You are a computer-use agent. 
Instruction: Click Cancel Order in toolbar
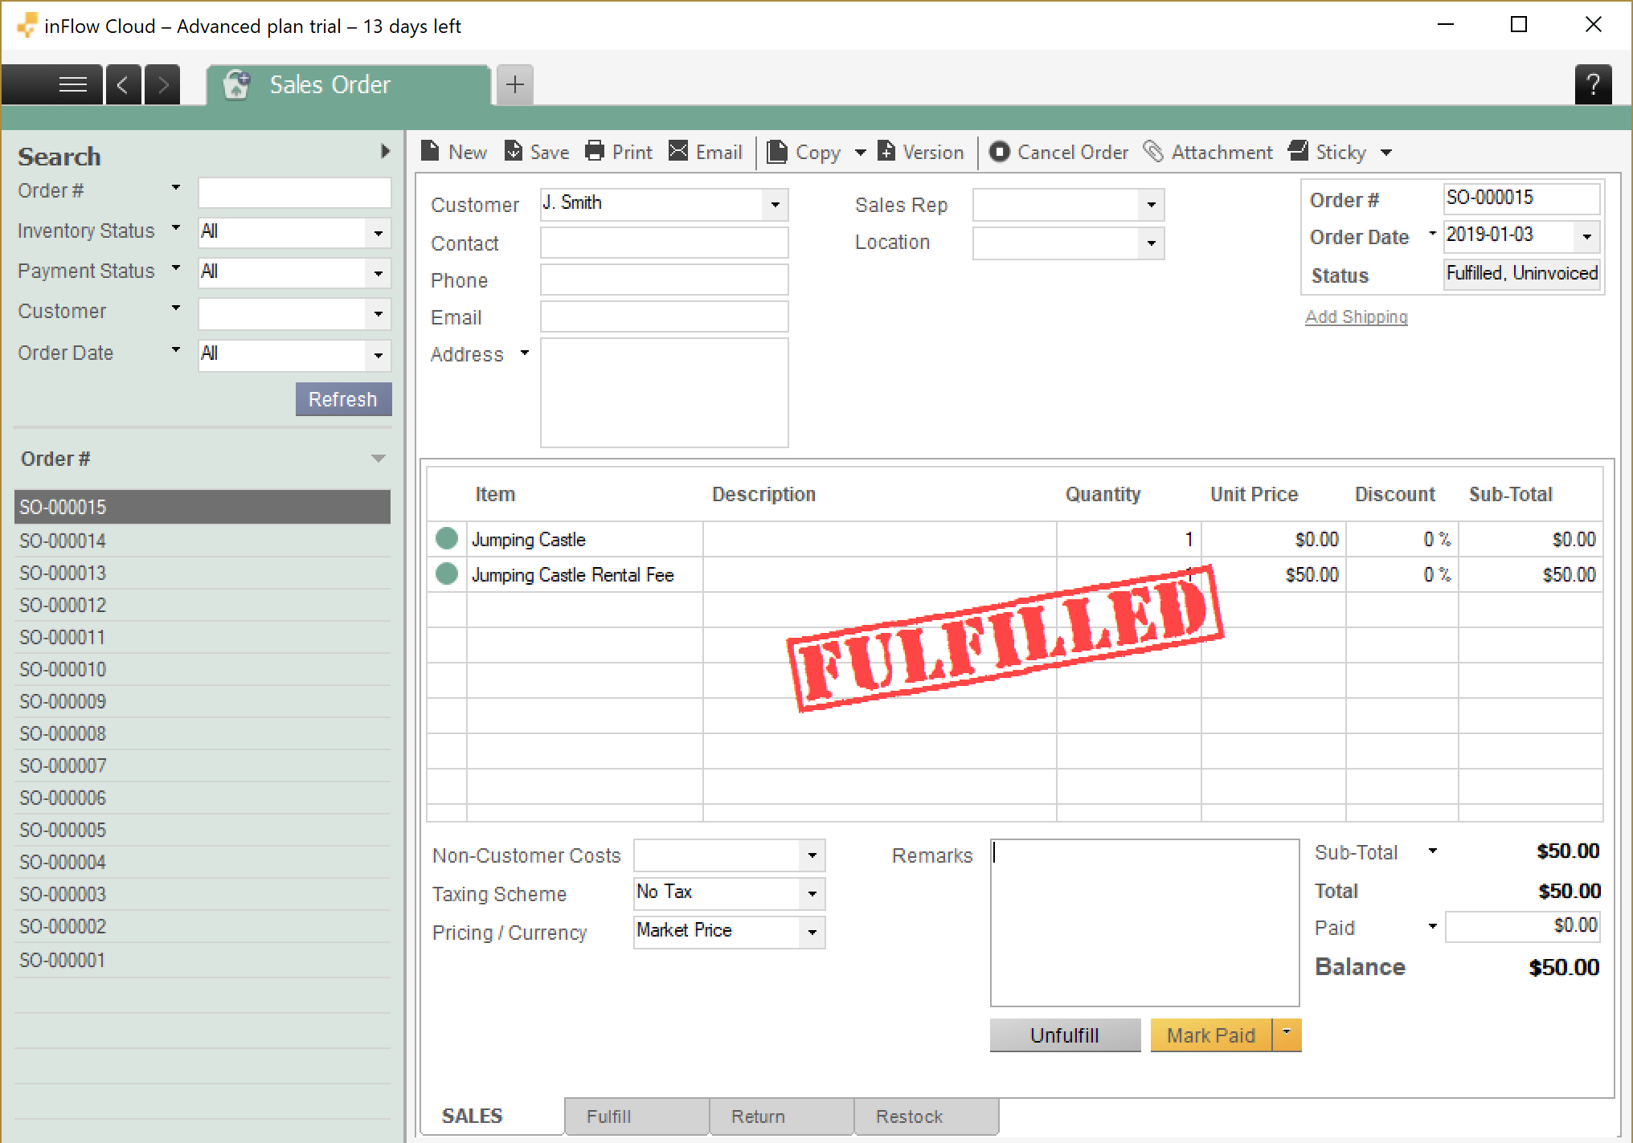[1059, 152]
